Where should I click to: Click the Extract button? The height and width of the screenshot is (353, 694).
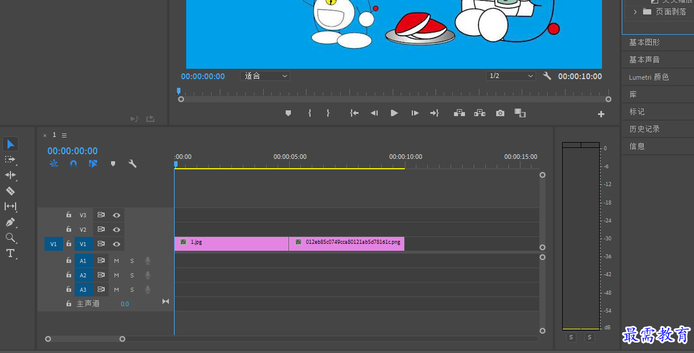click(479, 113)
